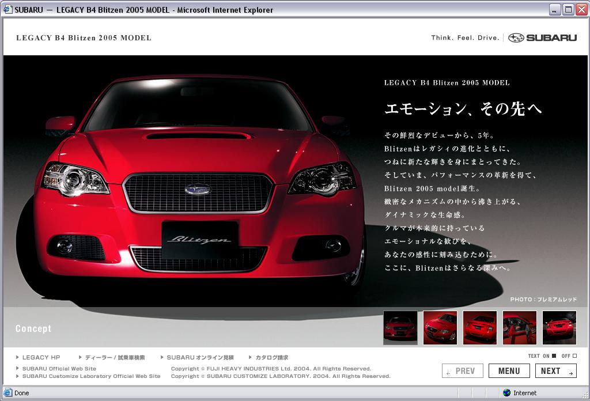Click the Subaru badge on the car grille
Screen dimensions: 590x401
pyautogui.click(x=198, y=190)
